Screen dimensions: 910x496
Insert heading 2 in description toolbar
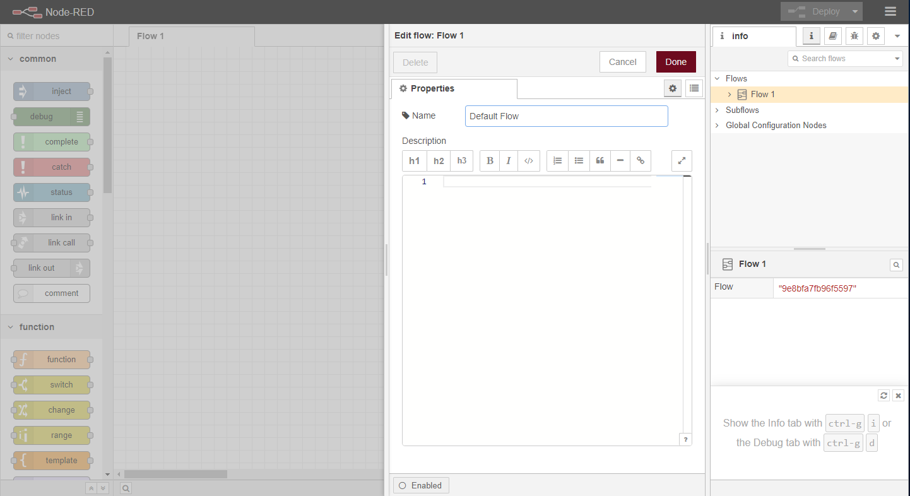439,161
